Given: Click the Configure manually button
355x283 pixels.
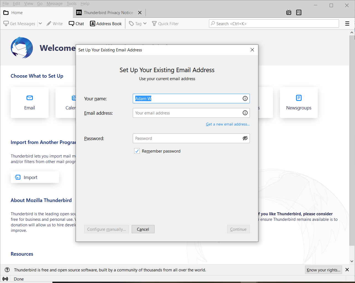Looking at the screenshot, I should point(107,229).
